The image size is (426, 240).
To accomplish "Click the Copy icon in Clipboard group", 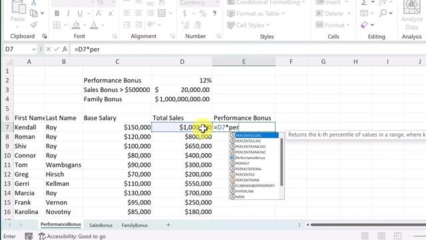I will click(34, 13).
